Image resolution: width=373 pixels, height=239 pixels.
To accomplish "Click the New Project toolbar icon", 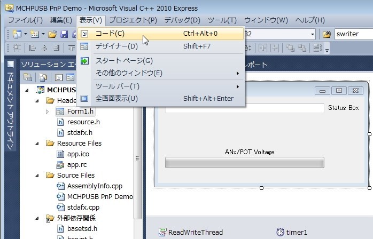I will click(x=17, y=34).
